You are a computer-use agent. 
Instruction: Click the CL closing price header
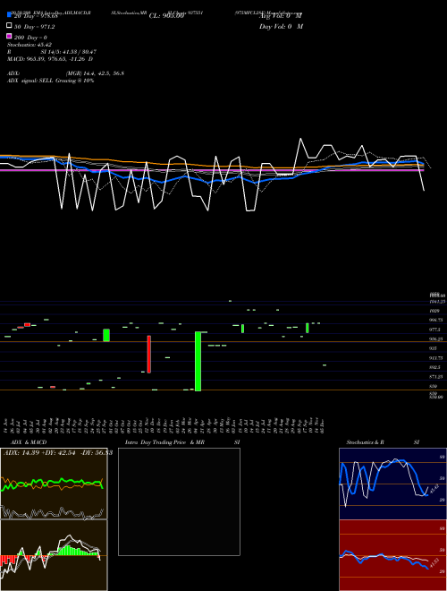tap(166, 16)
